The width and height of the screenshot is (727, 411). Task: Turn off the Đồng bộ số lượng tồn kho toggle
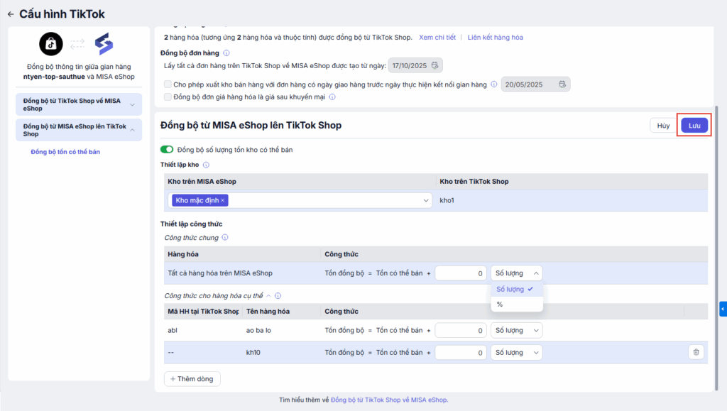pos(168,150)
